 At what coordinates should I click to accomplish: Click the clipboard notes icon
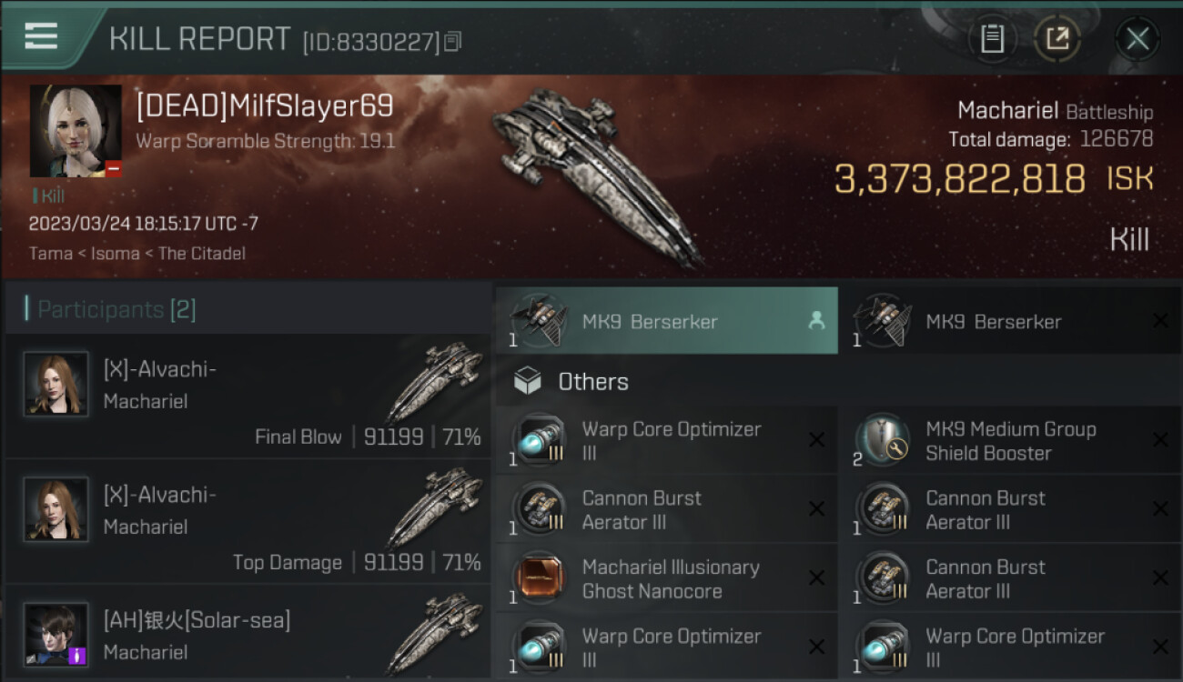coord(992,38)
